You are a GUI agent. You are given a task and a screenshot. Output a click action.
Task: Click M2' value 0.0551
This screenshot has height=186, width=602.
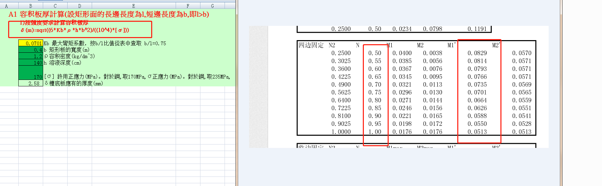(x=522, y=108)
